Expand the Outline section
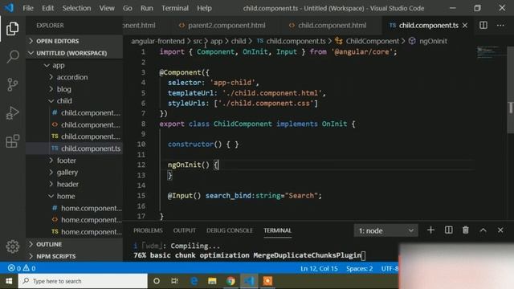Viewport: 514px width, 289px height. pyautogui.click(x=74, y=244)
